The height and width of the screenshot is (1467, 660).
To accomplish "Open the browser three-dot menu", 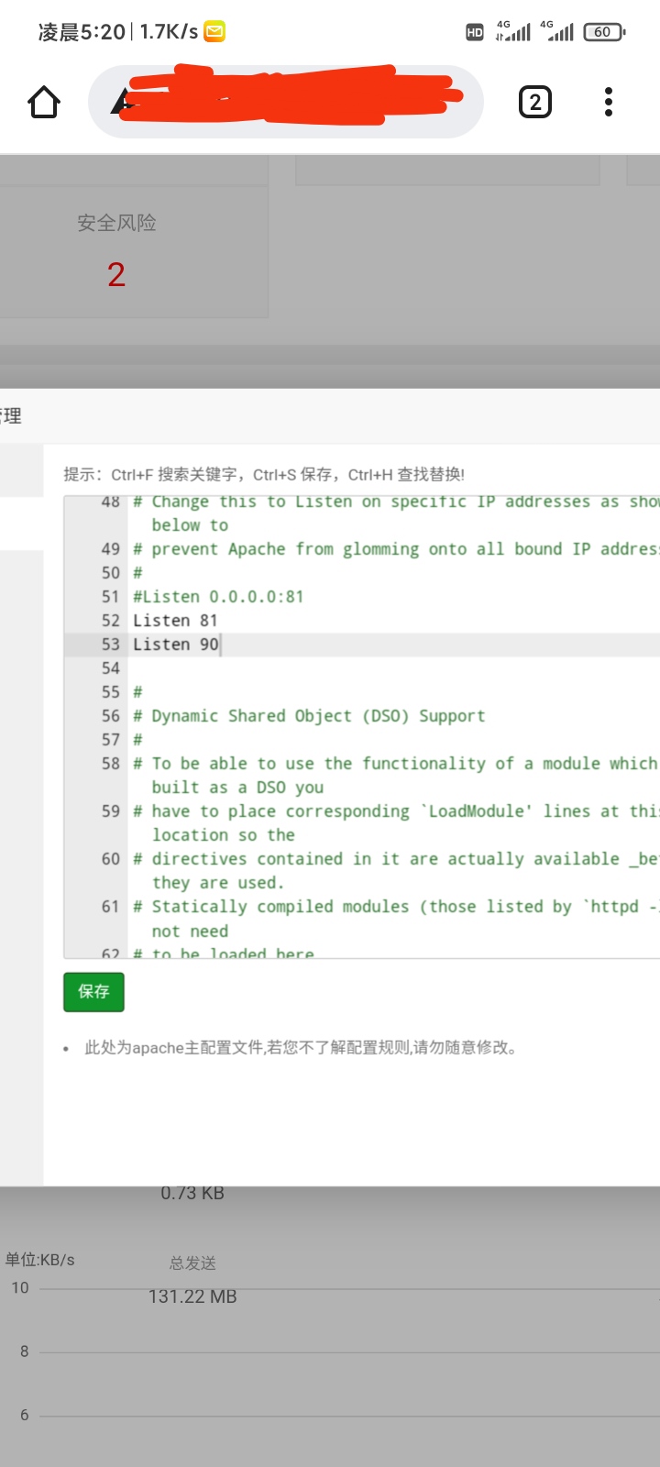I will point(608,102).
